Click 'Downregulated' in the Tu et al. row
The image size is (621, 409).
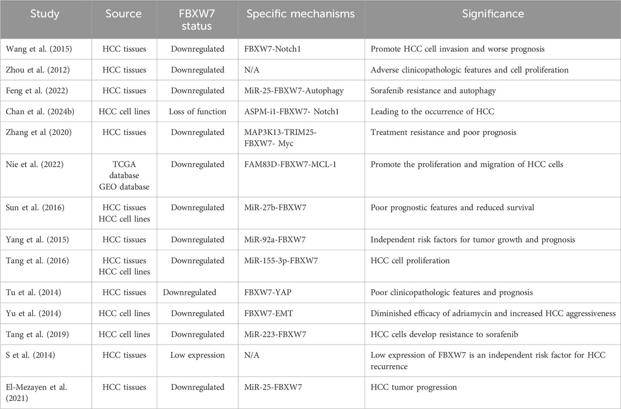(x=189, y=293)
